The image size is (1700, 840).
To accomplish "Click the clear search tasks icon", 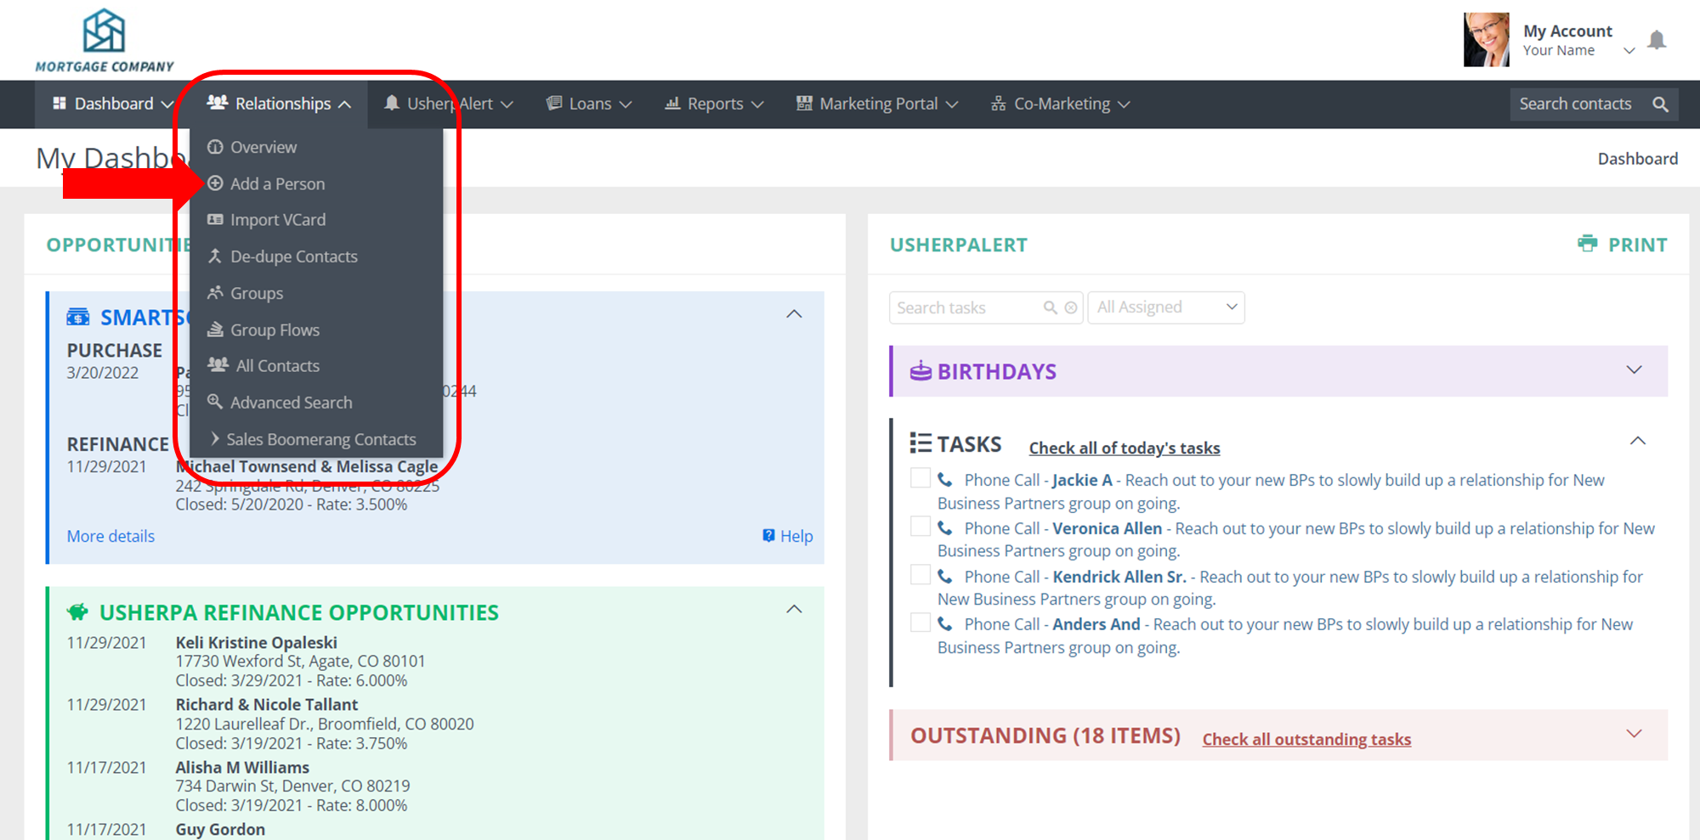I will pyautogui.click(x=1071, y=307).
